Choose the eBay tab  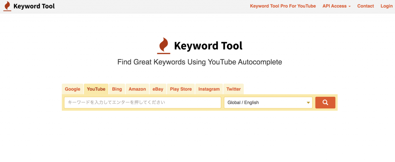click(x=158, y=89)
